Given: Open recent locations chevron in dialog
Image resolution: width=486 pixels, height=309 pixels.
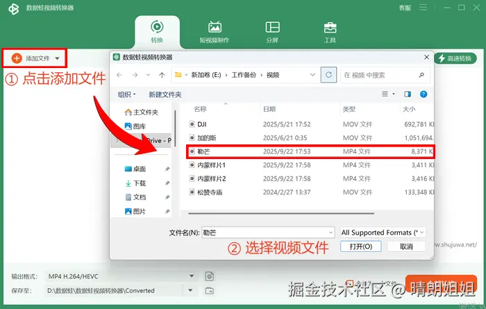Looking at the screenshot, I should pos(148,75).
